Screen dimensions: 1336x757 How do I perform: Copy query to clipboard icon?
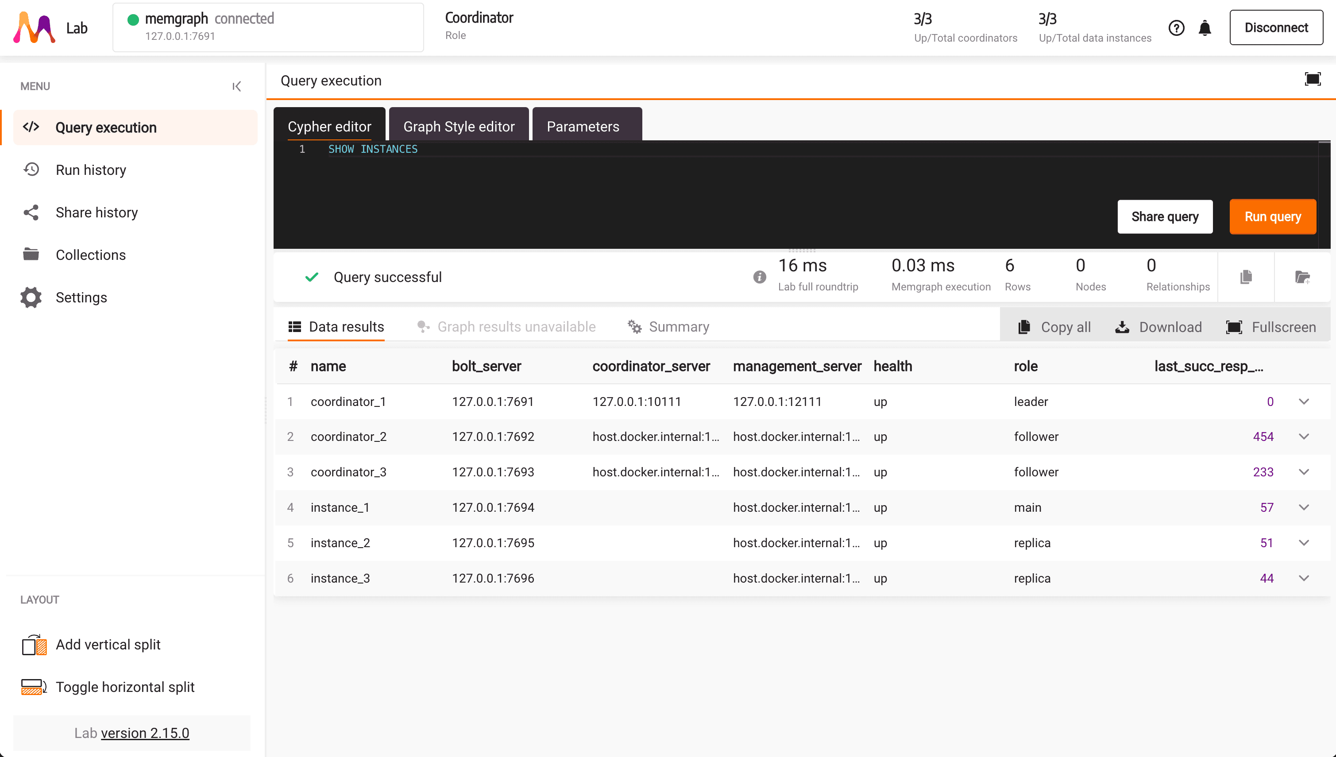coord(1246,277)
